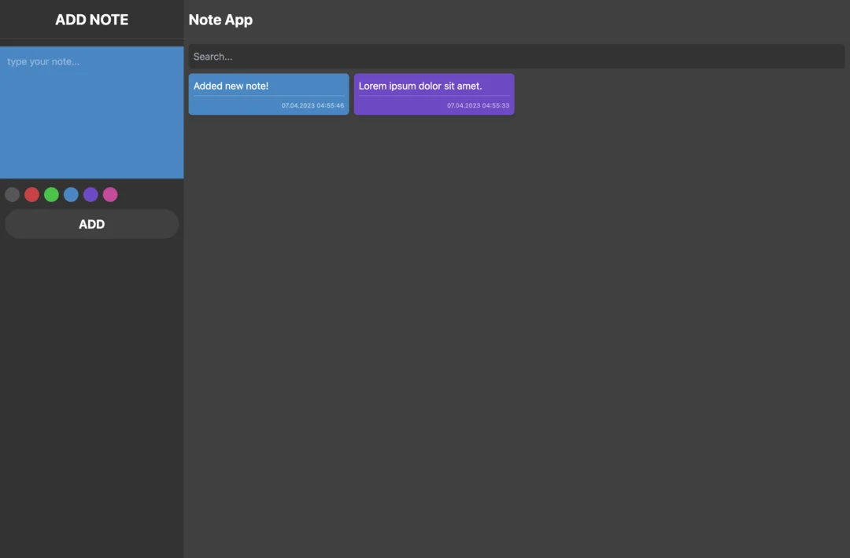Open the 'Lorem ipsum dolor sit amet.' card
This screenshot has width=850, height=558.
(x=434, y=94)
